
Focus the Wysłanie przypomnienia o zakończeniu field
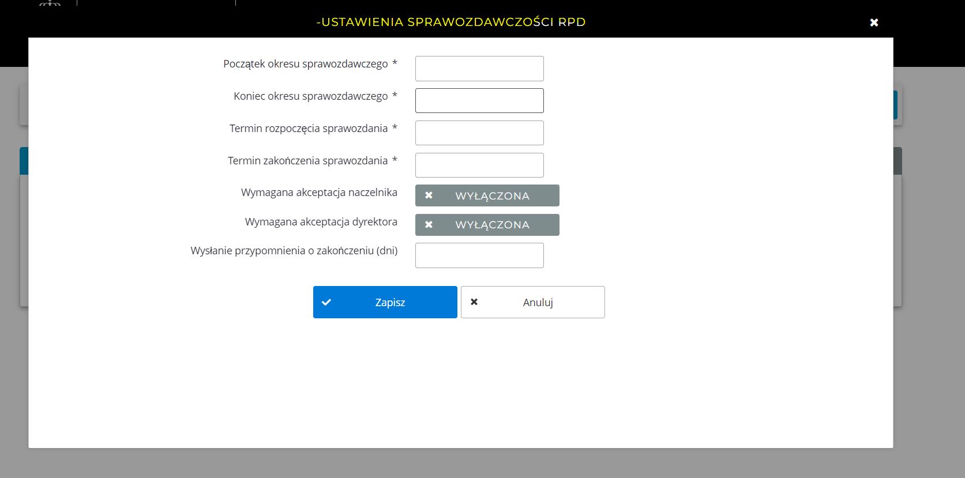(479, 255)
